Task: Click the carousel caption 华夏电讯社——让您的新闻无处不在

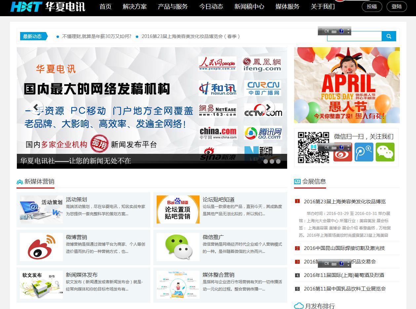Action: (x=76, y=161)
